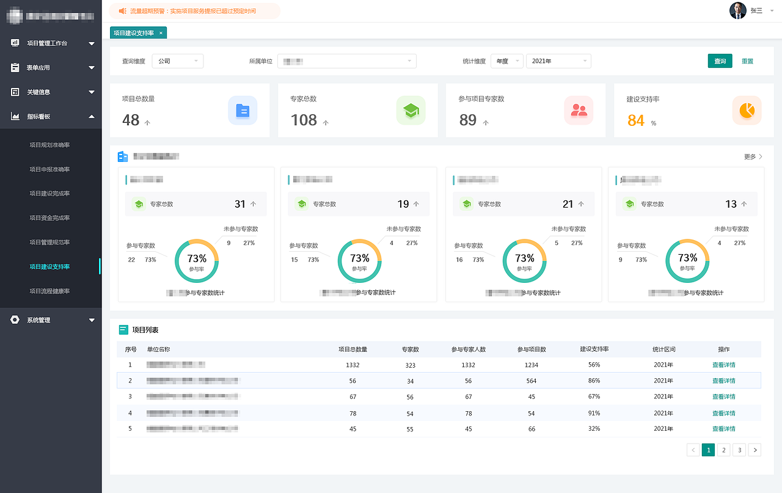Image resolution: width=782 pixels, height=493 pixels.
Task: Click the 系统管理 hexagon icon
Action: [x=15, y=320]
